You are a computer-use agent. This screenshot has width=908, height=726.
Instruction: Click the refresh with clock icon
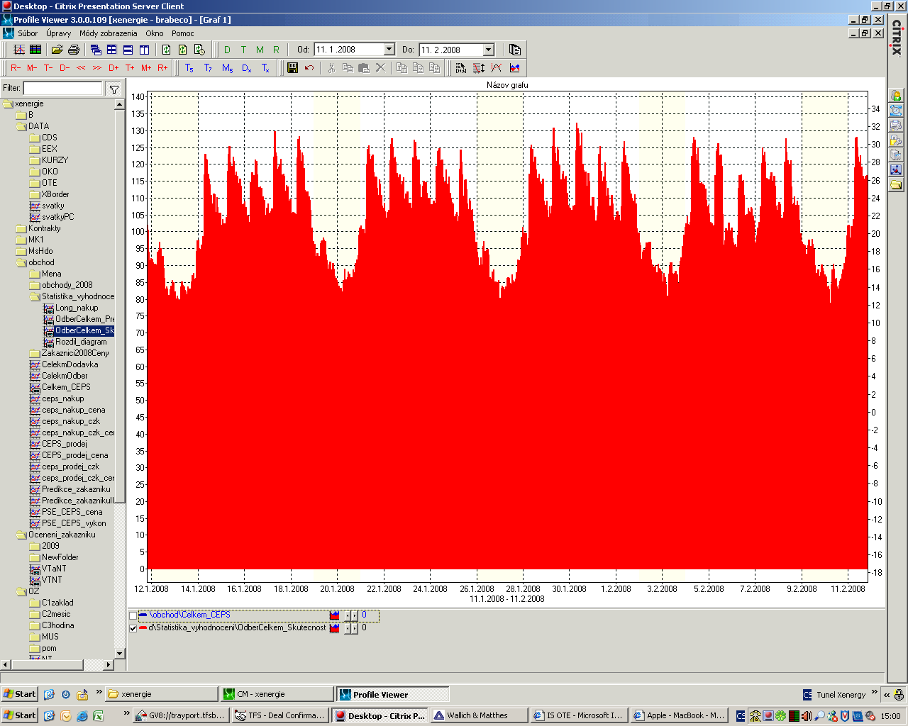coord(199,50)
